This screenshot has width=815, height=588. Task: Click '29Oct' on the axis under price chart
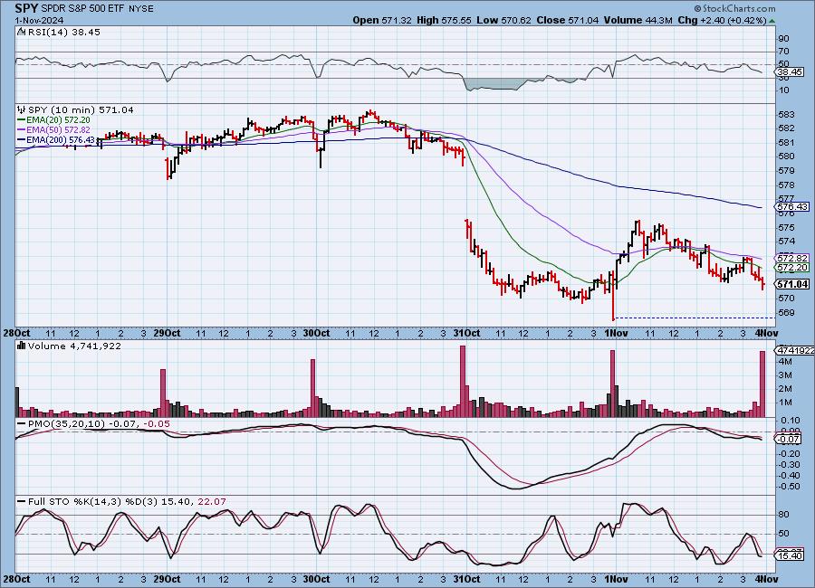(x=167, y=334)
